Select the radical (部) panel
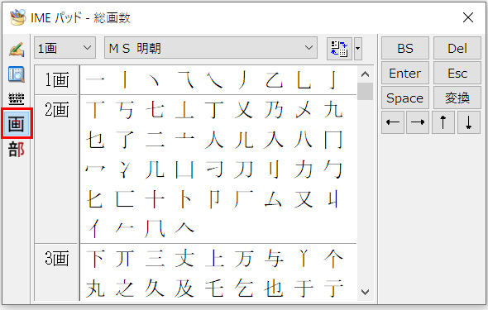 pyautogui.click(x=17, y=150)
